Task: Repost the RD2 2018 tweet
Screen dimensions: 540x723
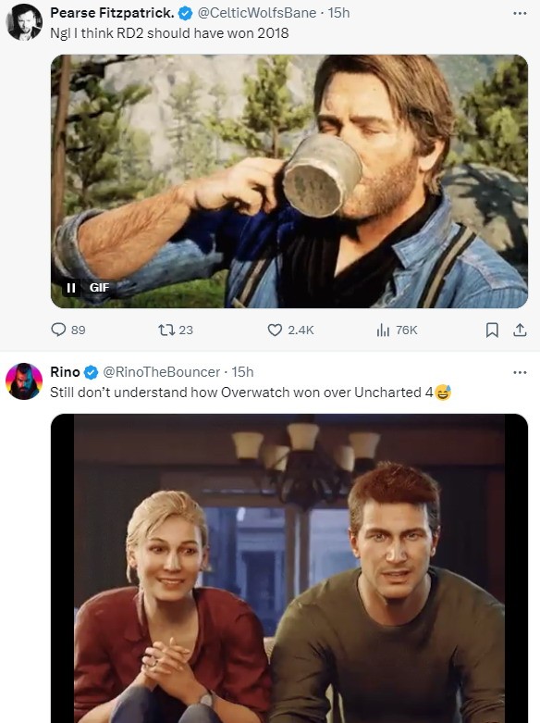Action: coord(175,330)
